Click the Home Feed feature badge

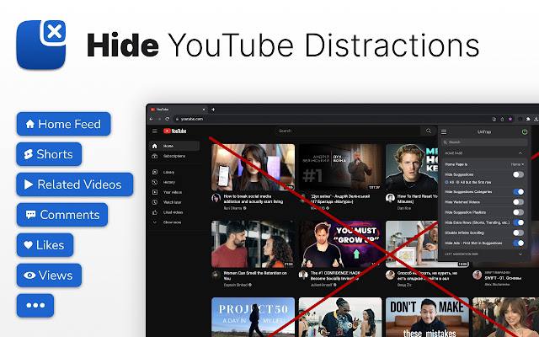[x=64, y=124]
